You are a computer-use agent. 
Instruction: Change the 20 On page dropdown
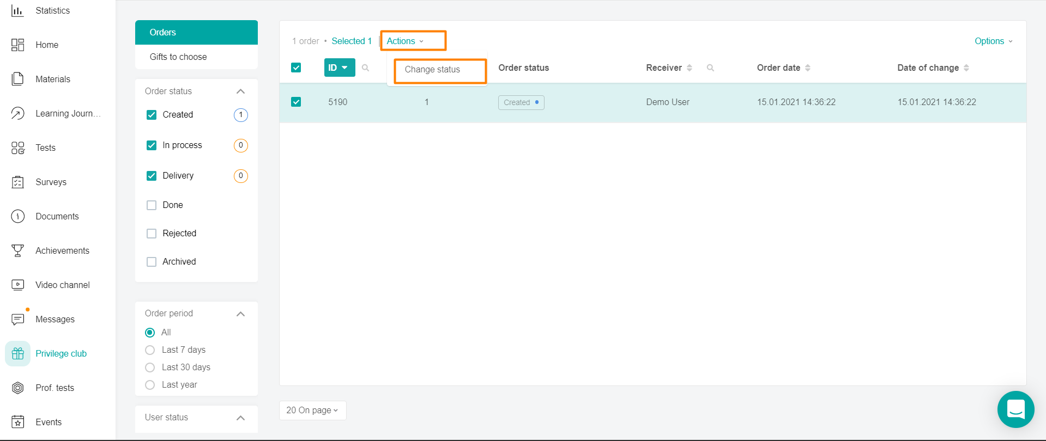pyautogui.click(x=312, y=411)
